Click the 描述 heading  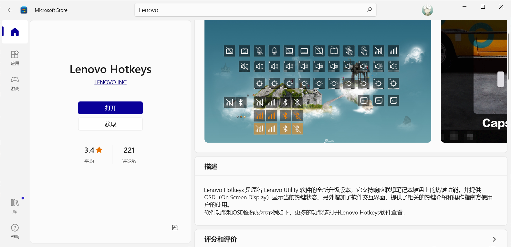(x=211, y=166)
